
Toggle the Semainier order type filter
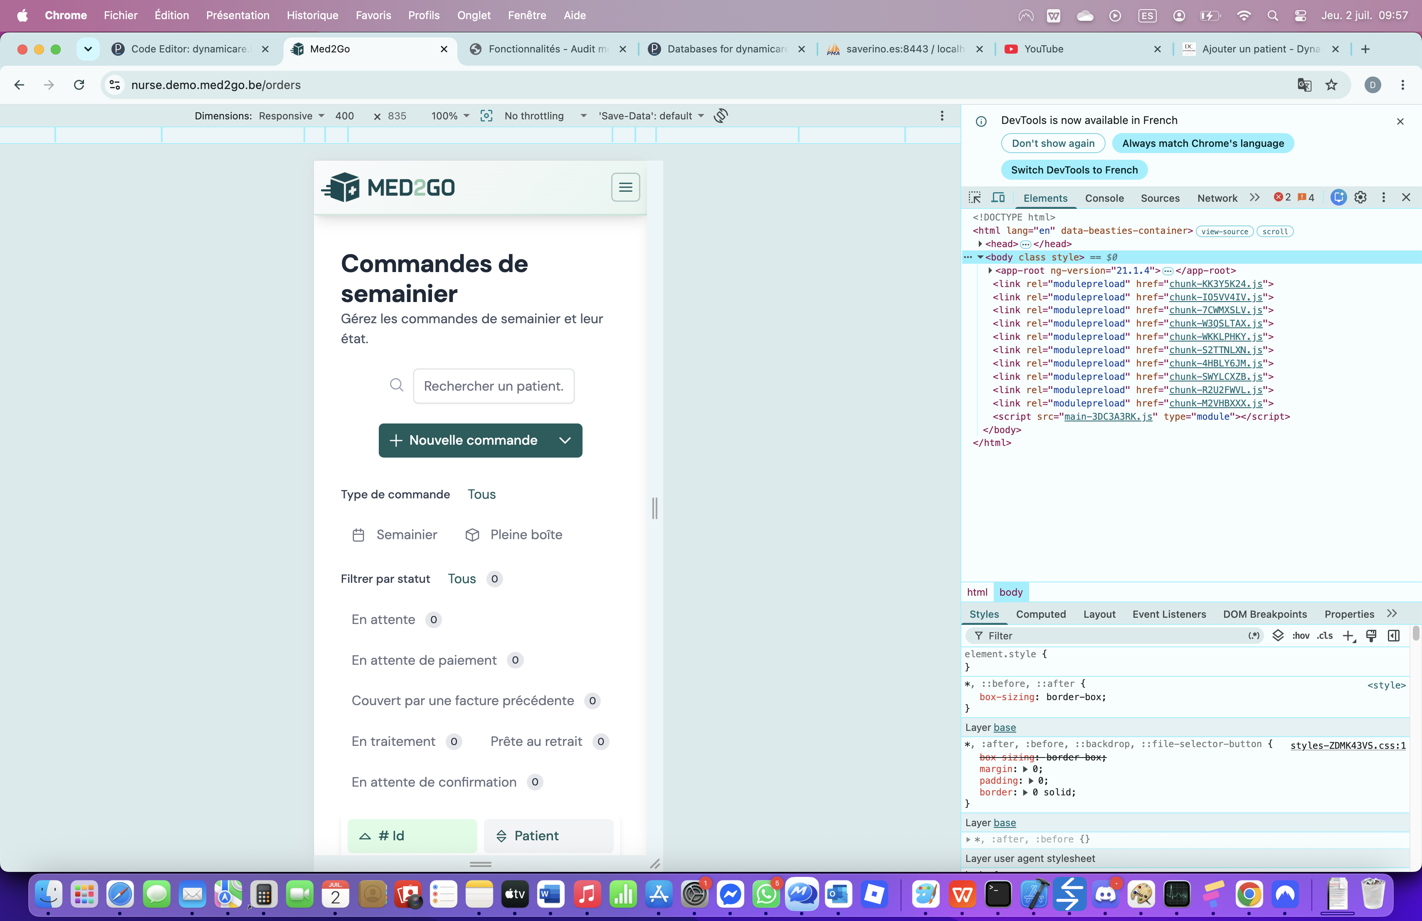(x=395, y=535)
